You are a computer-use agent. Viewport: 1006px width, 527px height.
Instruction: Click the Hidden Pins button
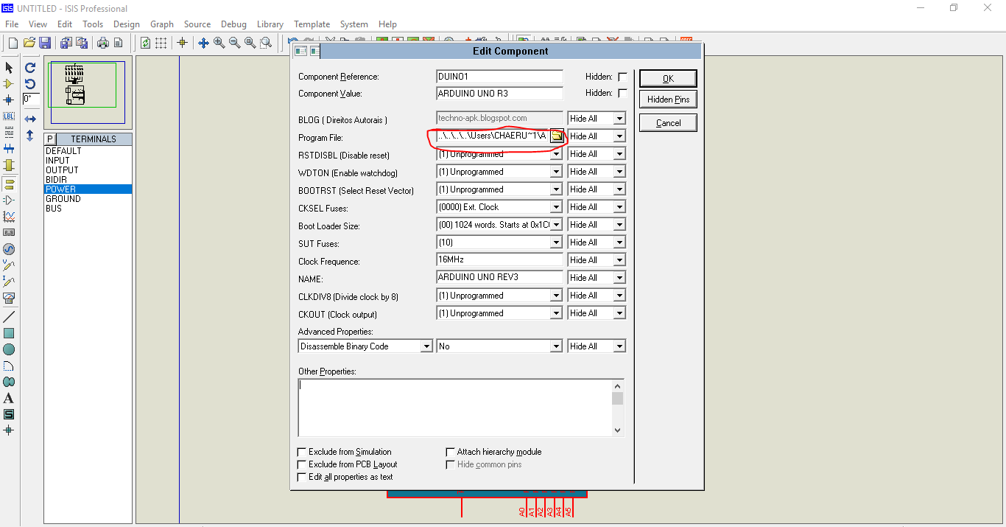click(668, 100)
